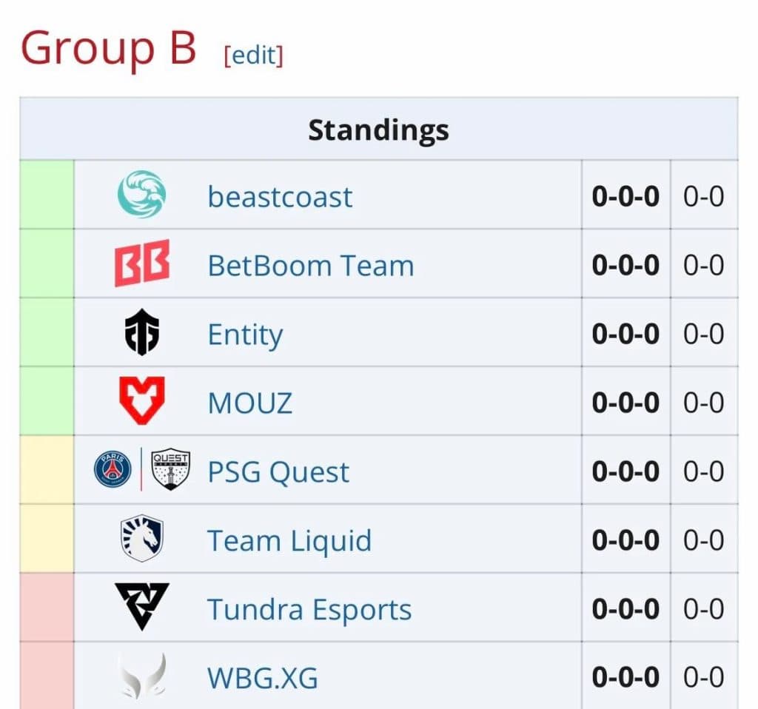Click the PSG Quest combined logo
This screenshot has height=709, width=758.
pyautogui.click(x=141, y=471)
